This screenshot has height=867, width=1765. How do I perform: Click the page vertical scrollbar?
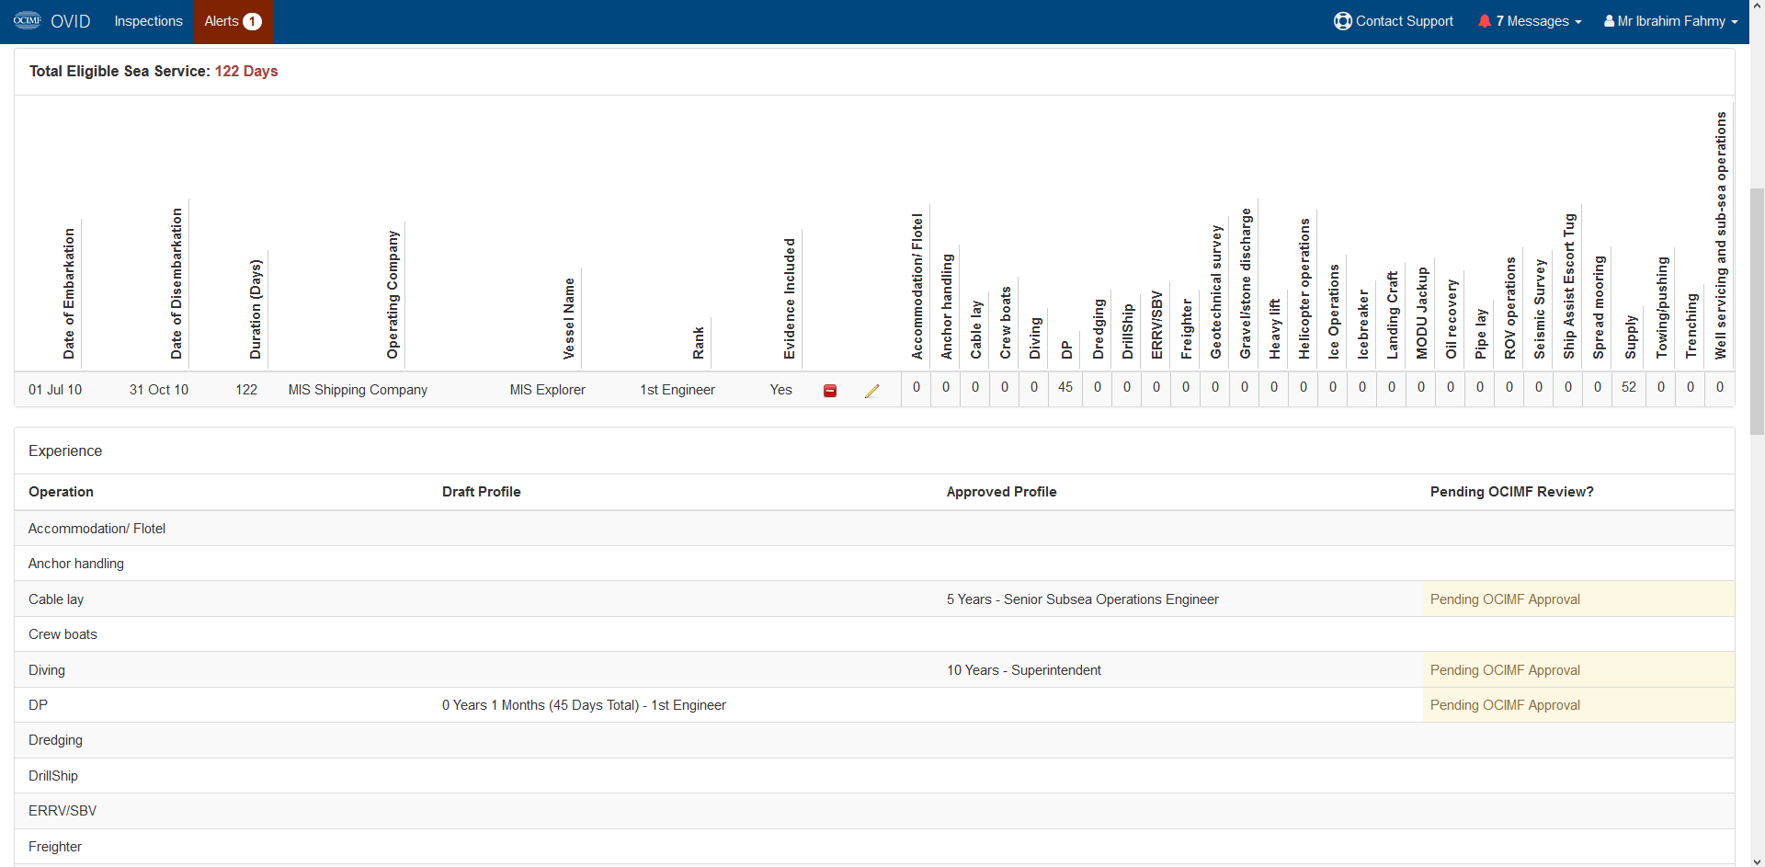click(x=1757, y=313)
